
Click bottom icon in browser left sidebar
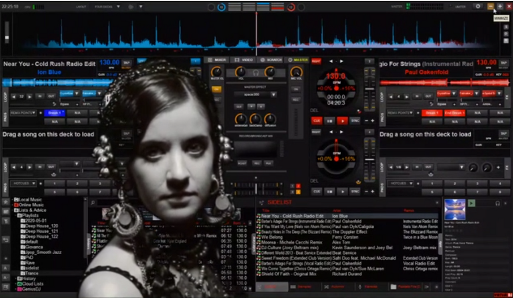point(6,287)
